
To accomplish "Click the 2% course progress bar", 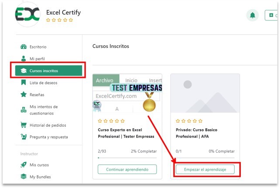I will 127,158.
